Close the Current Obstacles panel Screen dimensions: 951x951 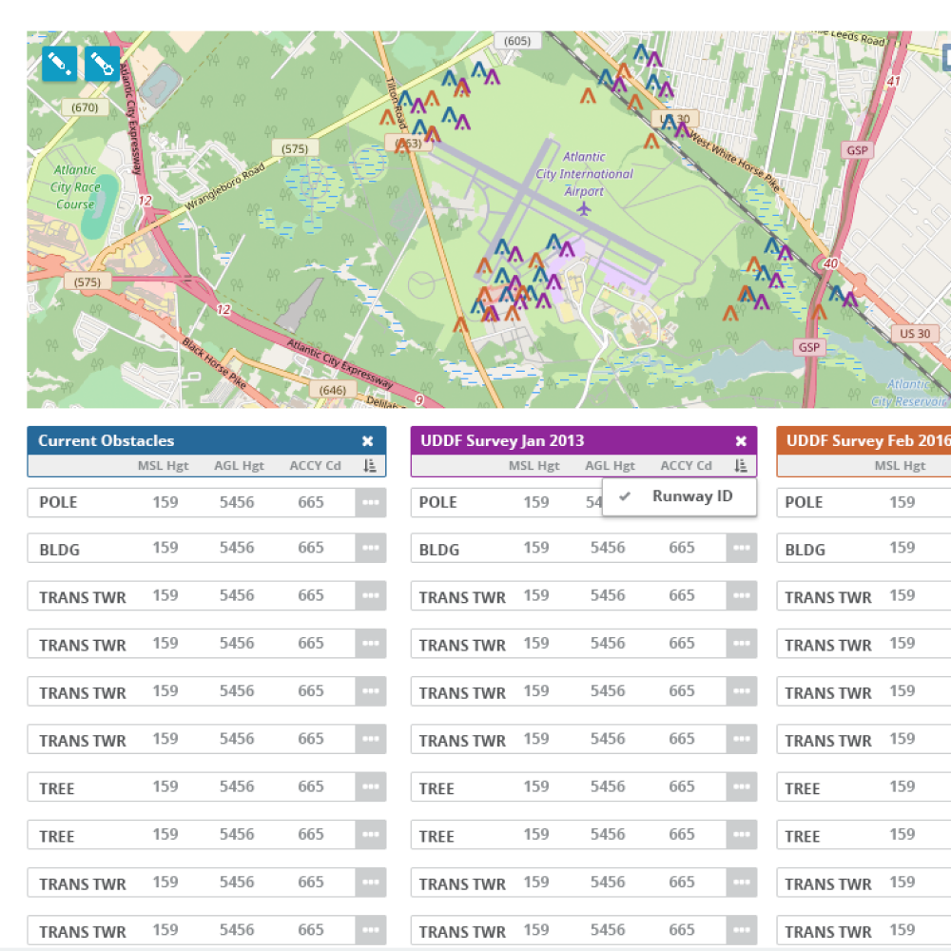pyautogui.click(x=367, y=441)
